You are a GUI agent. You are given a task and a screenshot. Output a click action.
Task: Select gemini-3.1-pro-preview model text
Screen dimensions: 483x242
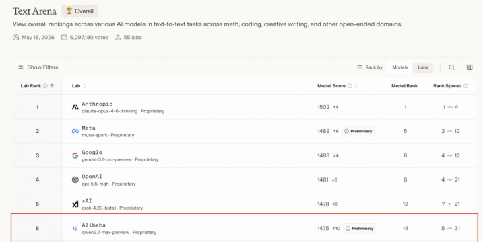coord(106,159)
